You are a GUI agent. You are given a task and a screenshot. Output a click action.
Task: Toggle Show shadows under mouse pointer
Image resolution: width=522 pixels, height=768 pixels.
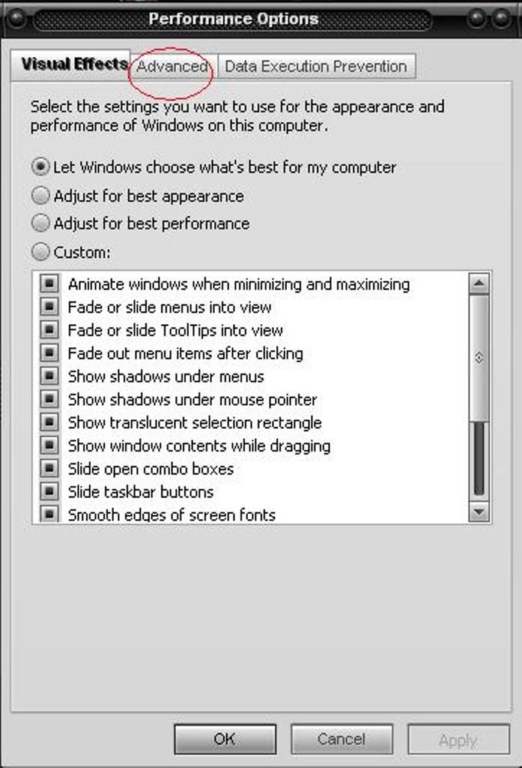(49, 400)
